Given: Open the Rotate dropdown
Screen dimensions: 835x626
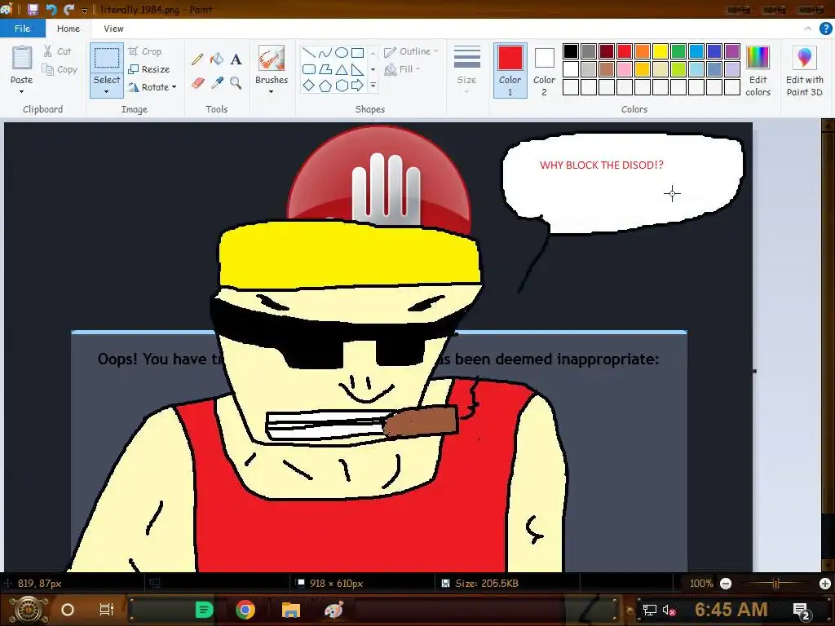Looking at the screenshot, I should (152, 86).
